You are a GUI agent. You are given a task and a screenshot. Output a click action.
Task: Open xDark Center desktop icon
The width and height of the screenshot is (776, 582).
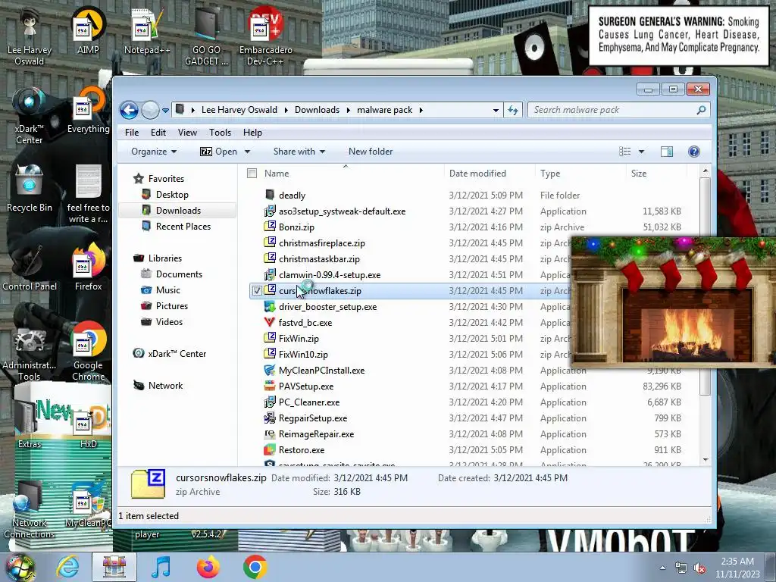[30, 115]
